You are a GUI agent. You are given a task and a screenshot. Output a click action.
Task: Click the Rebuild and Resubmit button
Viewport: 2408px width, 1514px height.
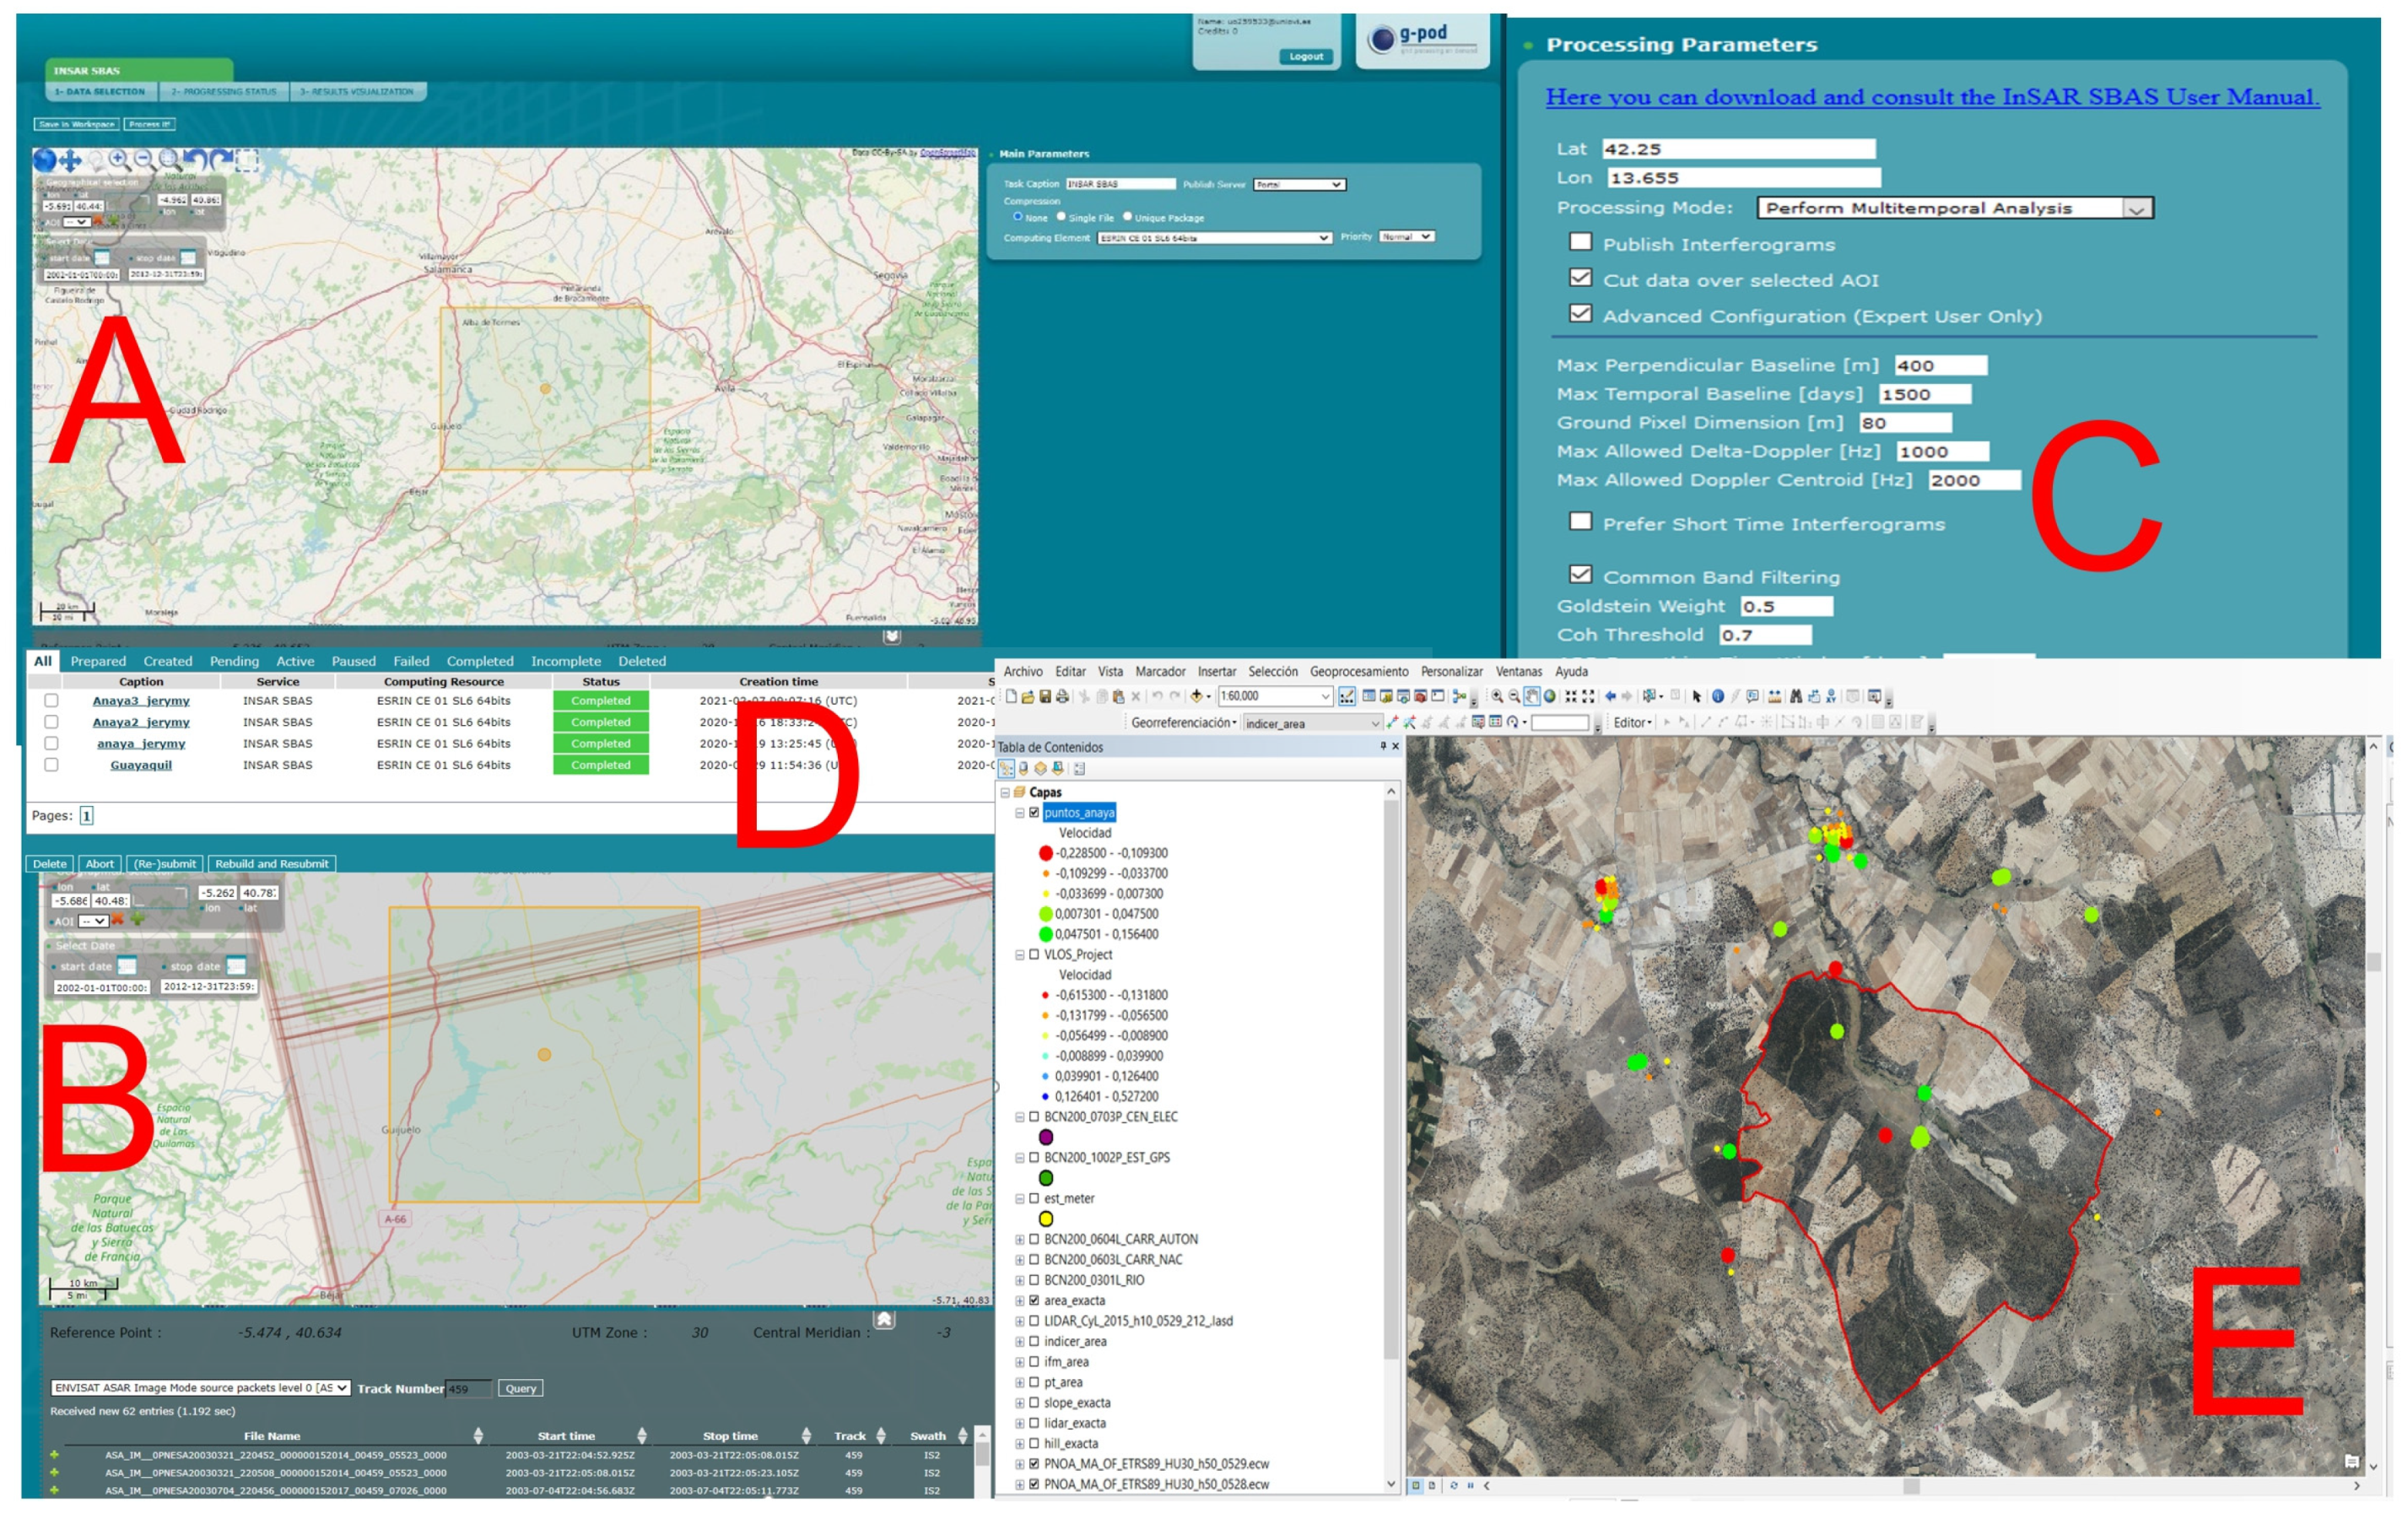(x=271, y=864)
